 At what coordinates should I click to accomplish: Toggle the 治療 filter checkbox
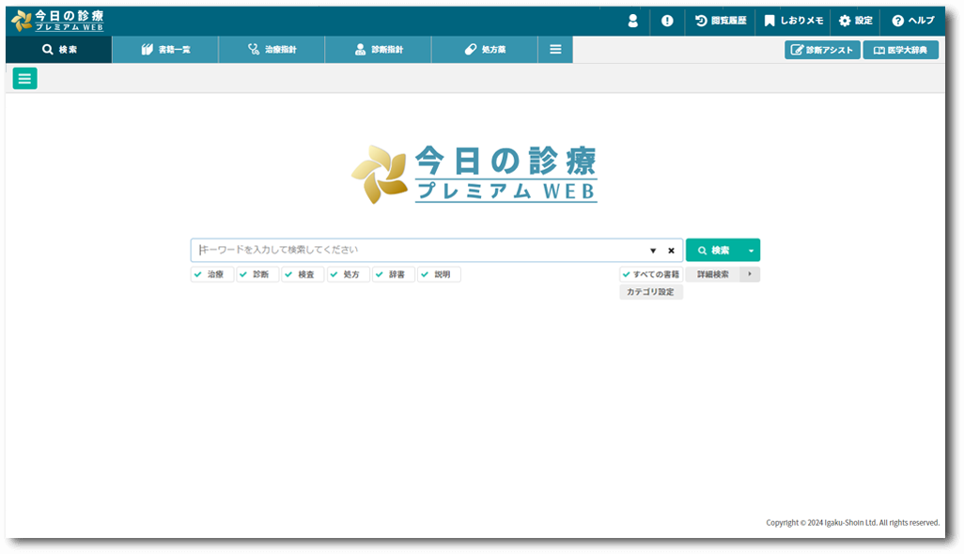(212, 274)
